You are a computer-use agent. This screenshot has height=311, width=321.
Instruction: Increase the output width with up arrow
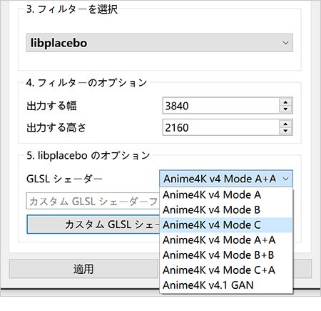[285, 102]
